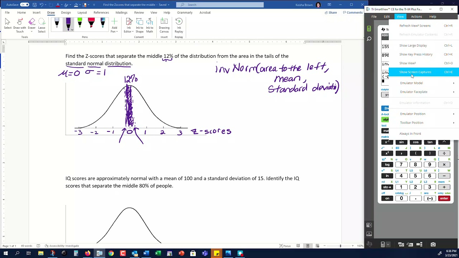Toggle the AutoSave switch

tap(24, 5)
